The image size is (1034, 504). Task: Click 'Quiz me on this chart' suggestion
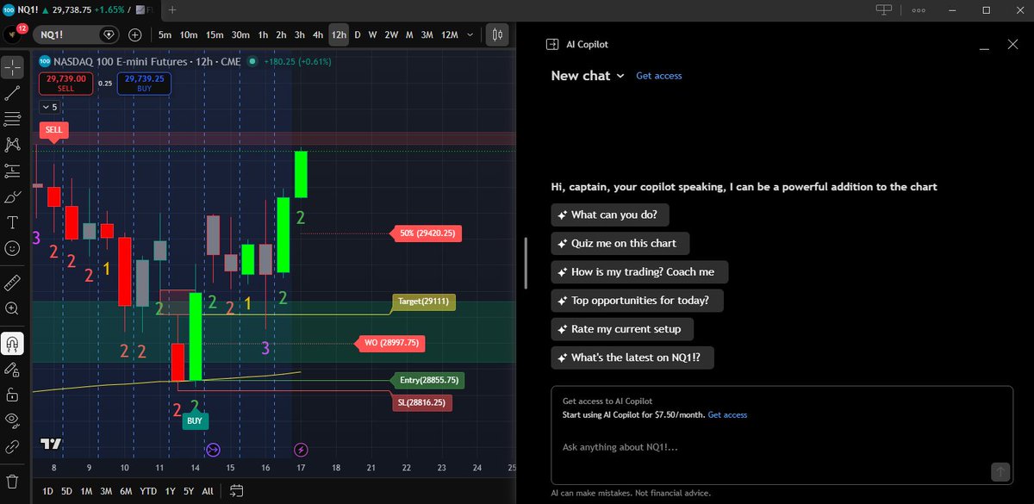[620, 243]
